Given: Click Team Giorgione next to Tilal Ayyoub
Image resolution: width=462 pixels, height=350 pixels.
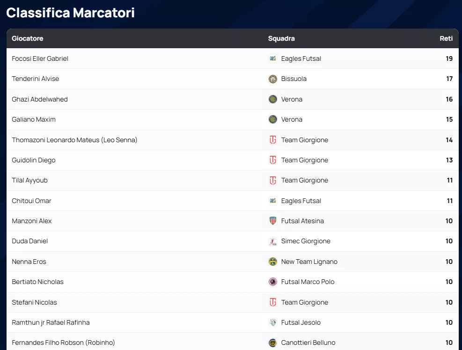Looking at the screenshot, I should point(305,180).
